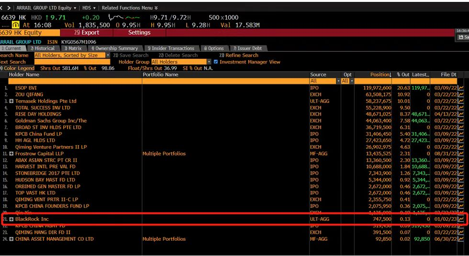
Task: Switch to the Ownership Summary tab
Action: [x=115, y=48]
